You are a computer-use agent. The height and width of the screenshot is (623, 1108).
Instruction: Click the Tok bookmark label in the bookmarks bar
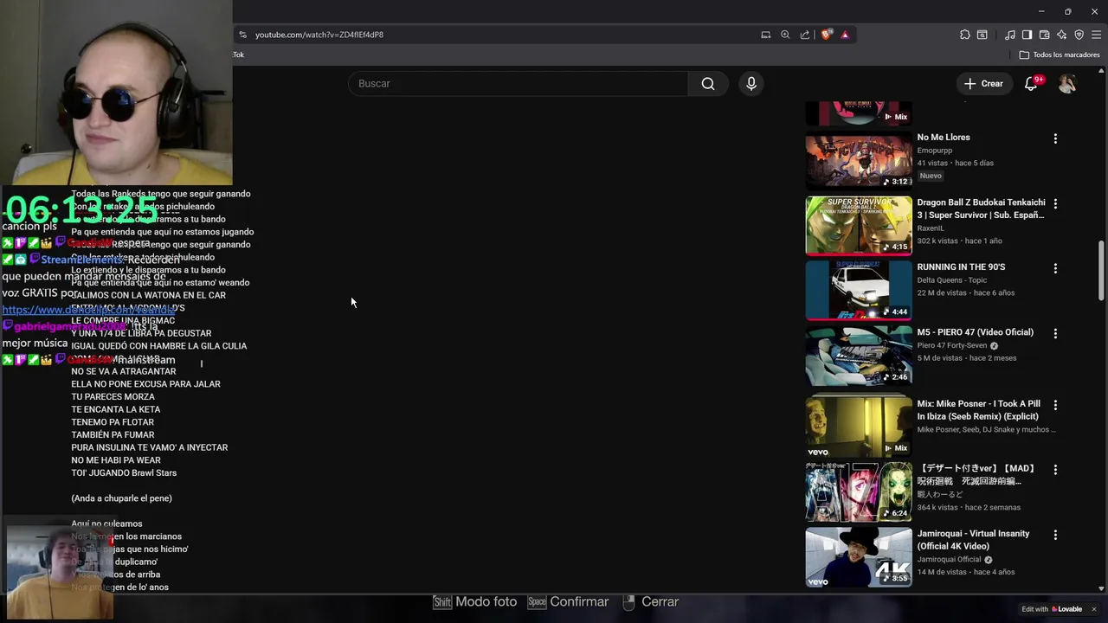238,55
